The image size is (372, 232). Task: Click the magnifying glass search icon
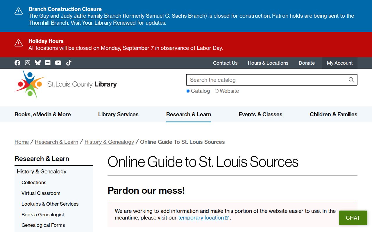[351, 80]
